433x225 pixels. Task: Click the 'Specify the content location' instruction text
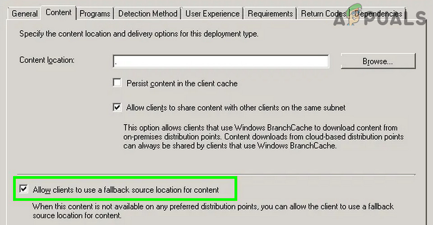pyautogui.click(x=139, y=34)
